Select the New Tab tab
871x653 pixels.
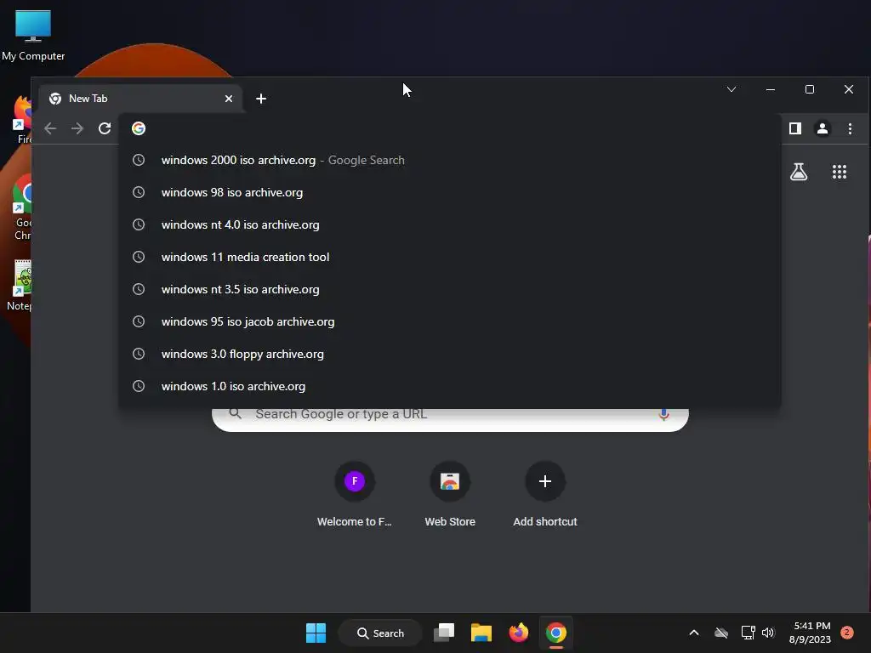tap(140, 99)
